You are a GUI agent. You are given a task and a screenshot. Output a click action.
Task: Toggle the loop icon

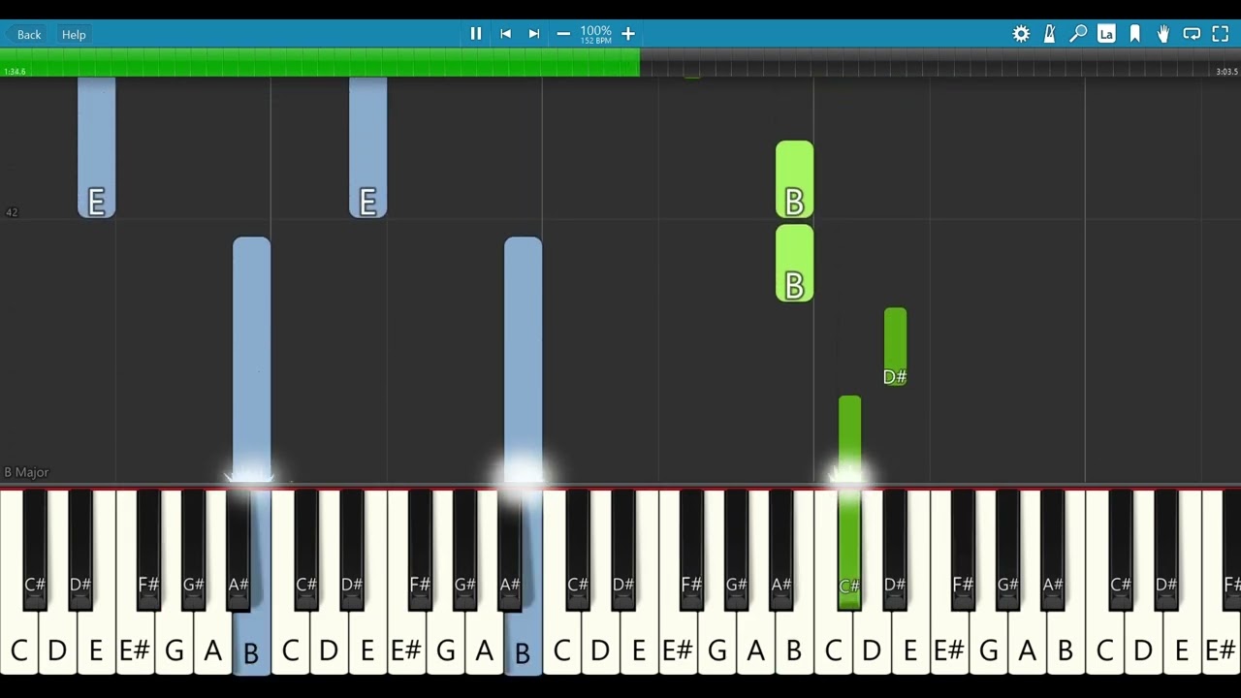[x=1192, y=34]
